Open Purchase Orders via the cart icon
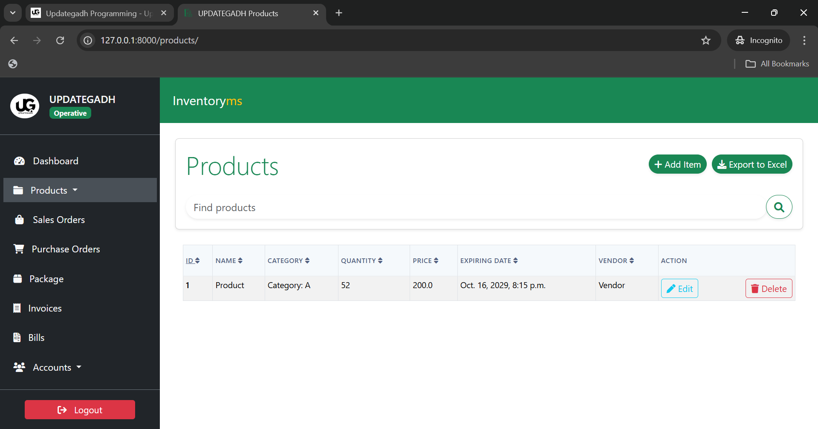818x429 pixels. coord(19,249)
